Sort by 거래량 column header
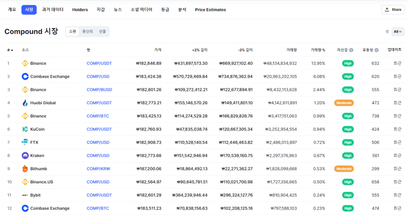This screenshot has width=409, height=215. click(x=291, y=50)
